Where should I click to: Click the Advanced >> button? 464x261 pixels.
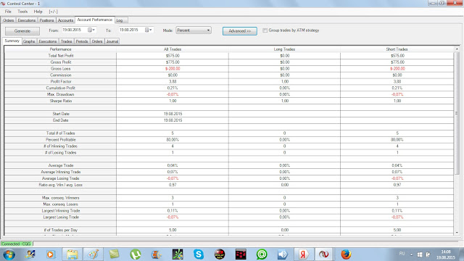pos(240,30)
